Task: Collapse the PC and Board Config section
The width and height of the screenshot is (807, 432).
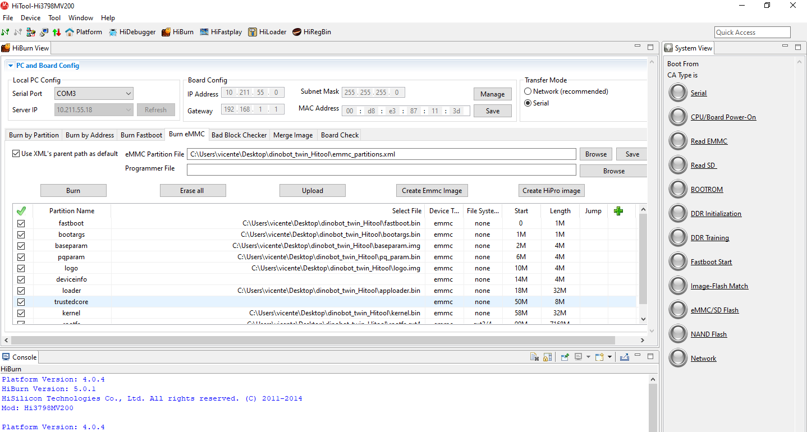Action: click(10, 66)
